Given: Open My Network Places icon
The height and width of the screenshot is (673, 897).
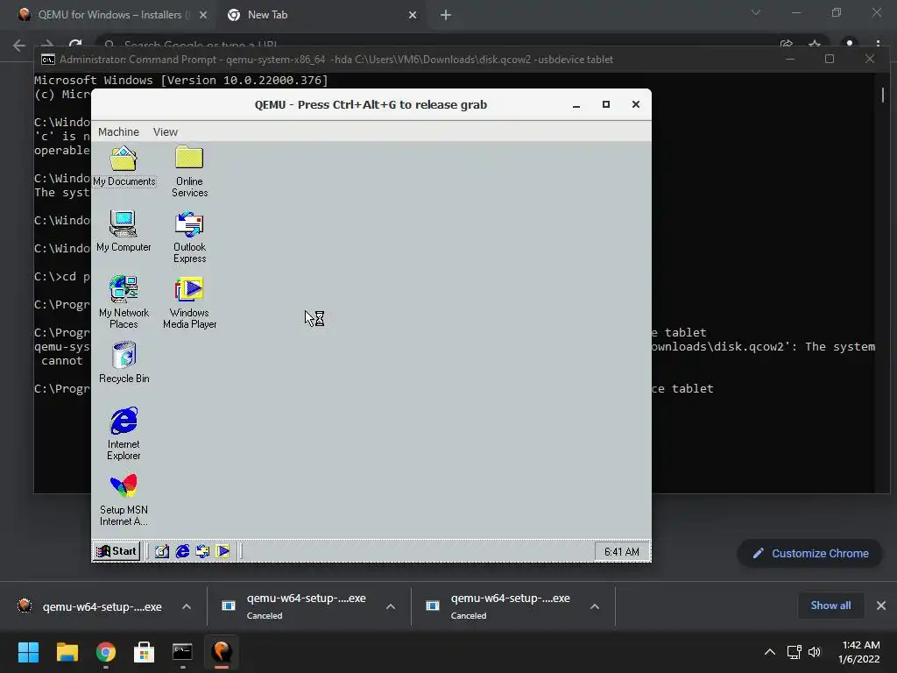Looking at the screenshot, I should pyautogui.click(x=124, y=302).
